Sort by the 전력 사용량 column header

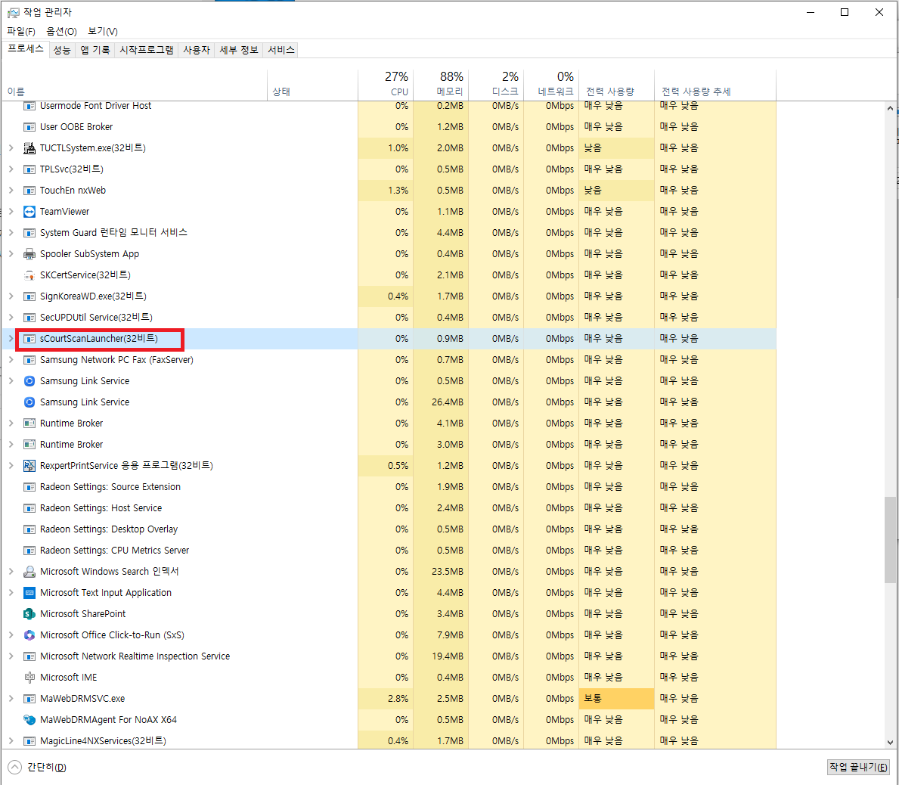[x=617, y=85]
